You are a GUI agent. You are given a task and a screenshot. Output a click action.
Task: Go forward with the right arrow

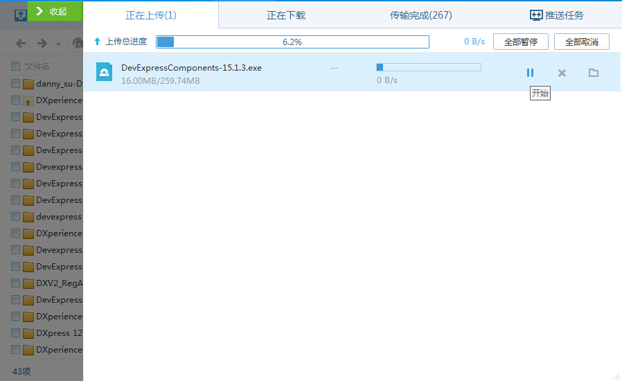42,43
